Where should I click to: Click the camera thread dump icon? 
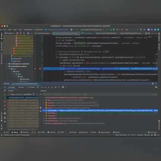(x=5, y=113)
